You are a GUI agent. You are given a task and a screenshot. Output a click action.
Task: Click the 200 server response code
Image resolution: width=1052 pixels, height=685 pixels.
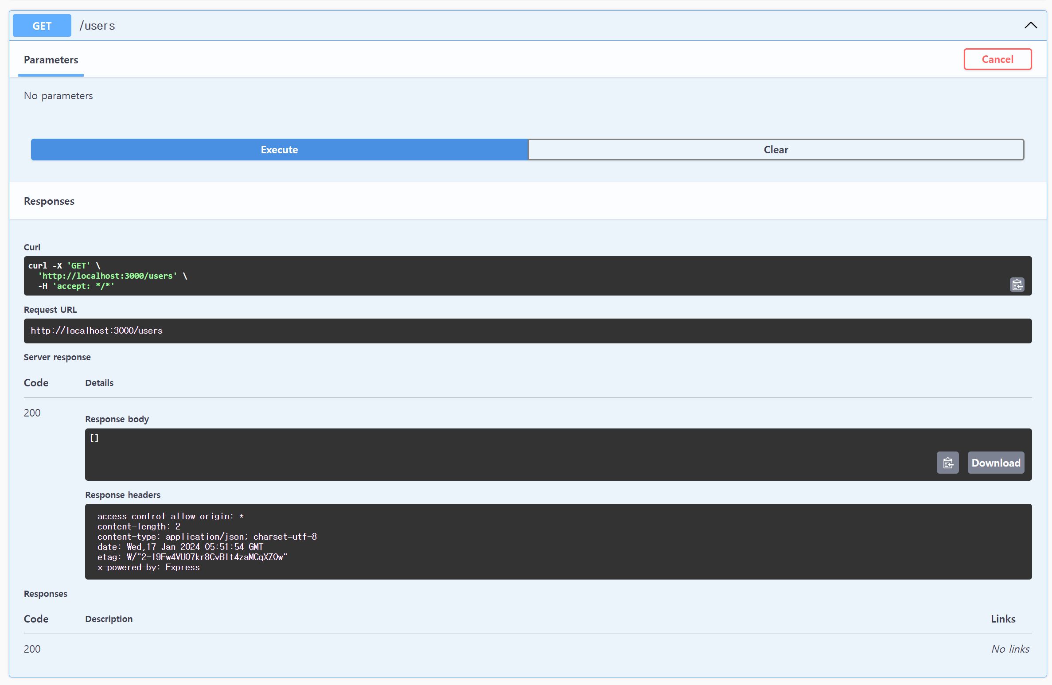pos(32,413)
